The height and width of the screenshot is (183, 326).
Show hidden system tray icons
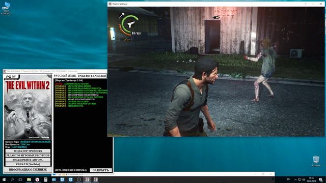point(295,179)
